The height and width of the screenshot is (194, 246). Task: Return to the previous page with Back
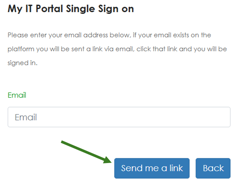pos(213,168)
